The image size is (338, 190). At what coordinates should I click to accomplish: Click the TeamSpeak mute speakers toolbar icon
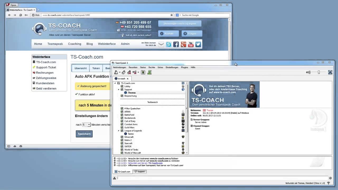coord(135,72)
